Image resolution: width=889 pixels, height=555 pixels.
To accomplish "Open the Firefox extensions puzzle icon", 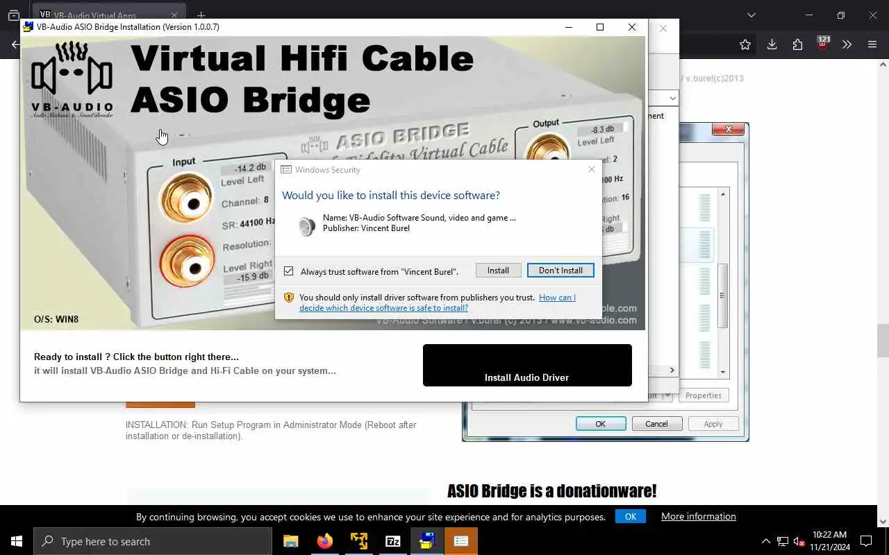I will click(797, 44).
